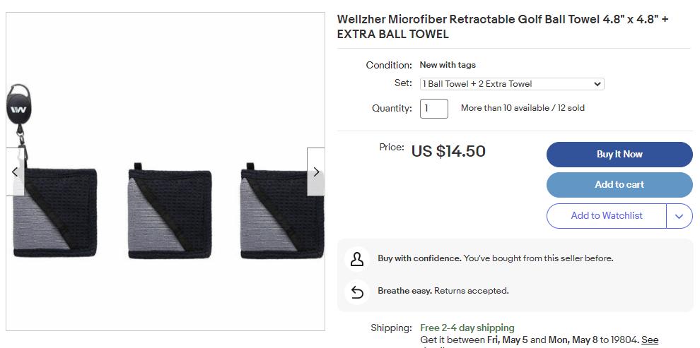Click the retractable clip logo in photo
The height and width of the screenshot is (348, 700).
click(19, 109)
